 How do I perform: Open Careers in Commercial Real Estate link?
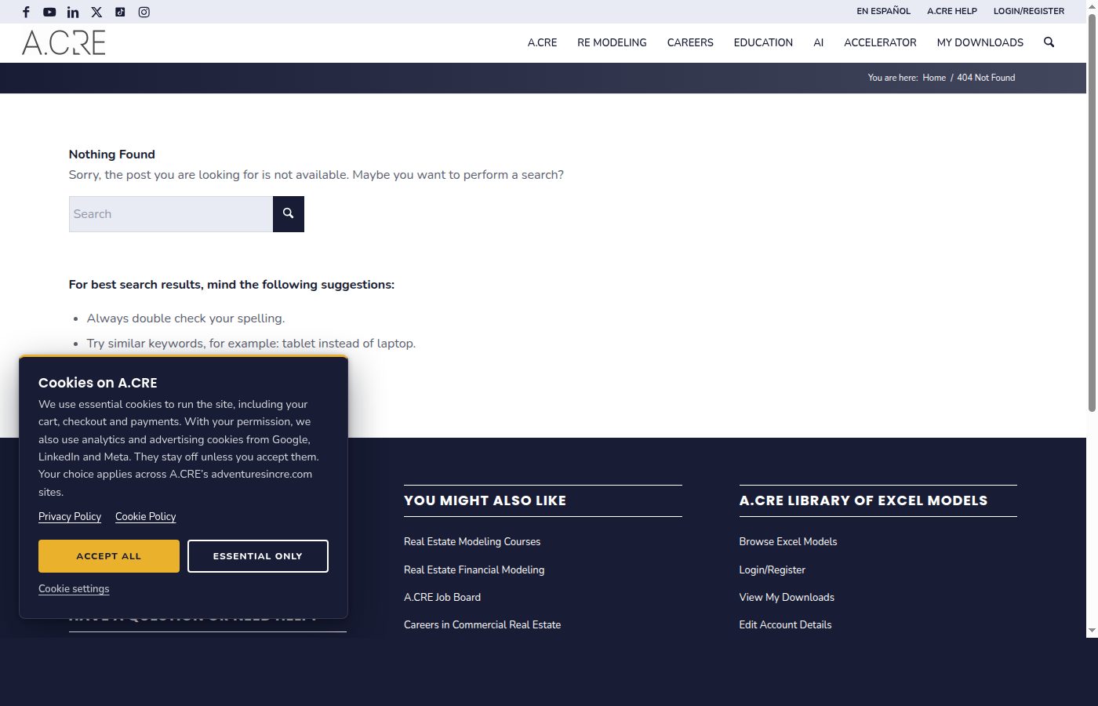(x=482, y=624)
